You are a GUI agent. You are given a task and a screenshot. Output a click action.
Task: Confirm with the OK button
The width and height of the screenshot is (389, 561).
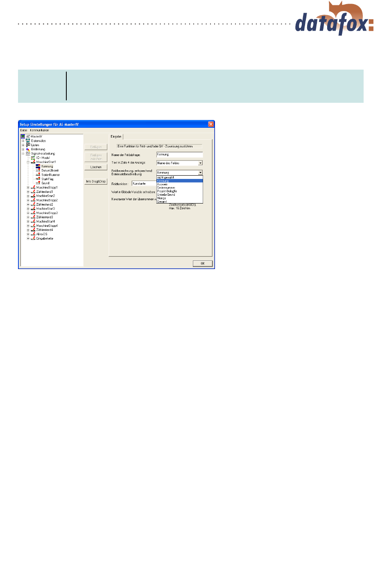[202, 263]
